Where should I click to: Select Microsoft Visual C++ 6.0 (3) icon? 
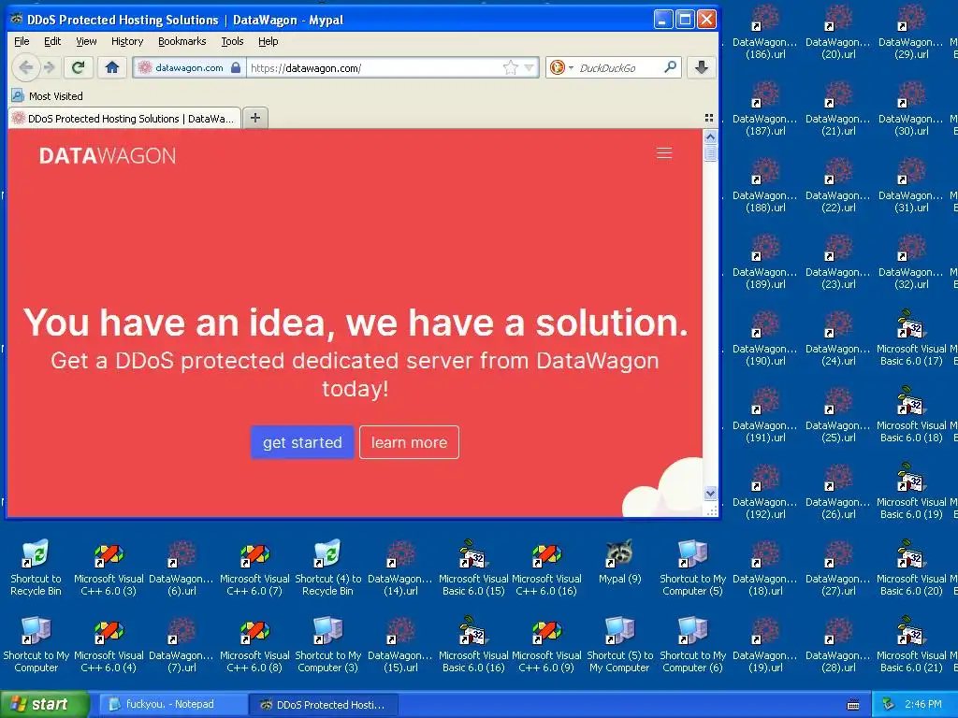click(109, 567)
